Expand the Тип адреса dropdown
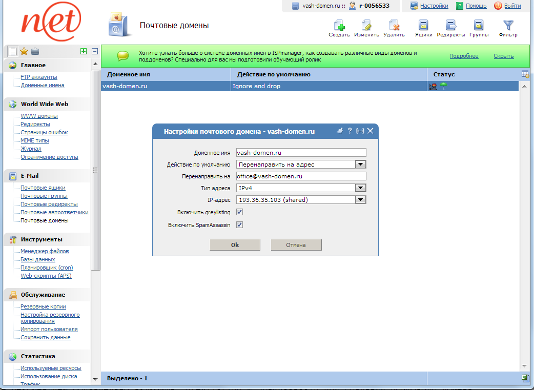 361,188
